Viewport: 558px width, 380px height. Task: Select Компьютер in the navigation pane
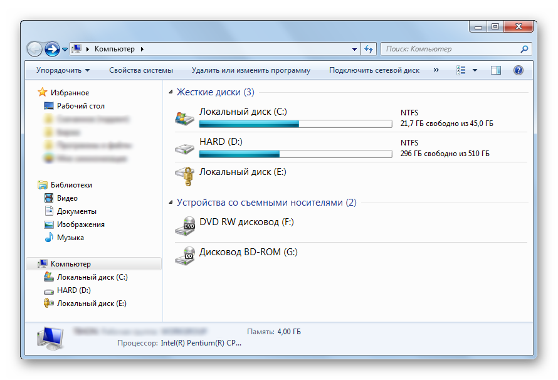click(x=70, y=263)
